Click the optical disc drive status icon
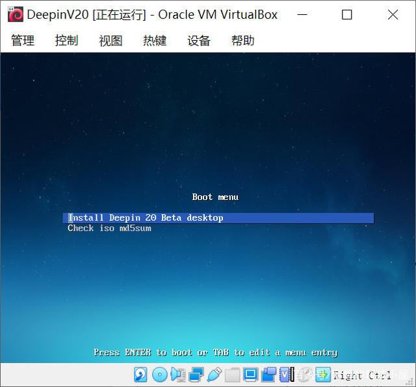The width and height of the screenshot is (416, 387). point(159,375)
